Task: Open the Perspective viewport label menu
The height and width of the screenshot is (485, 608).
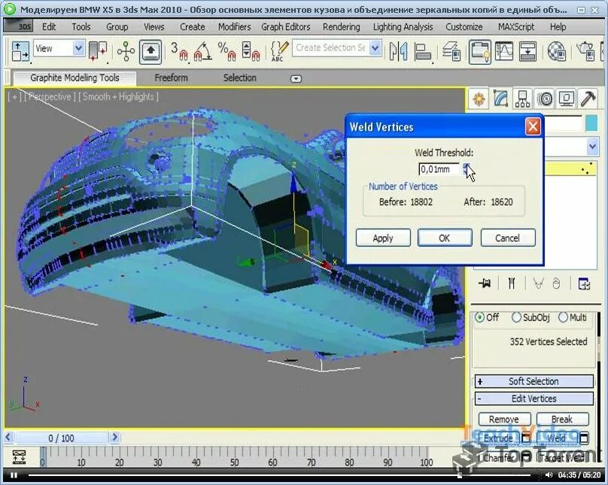Action: [50, 97]
